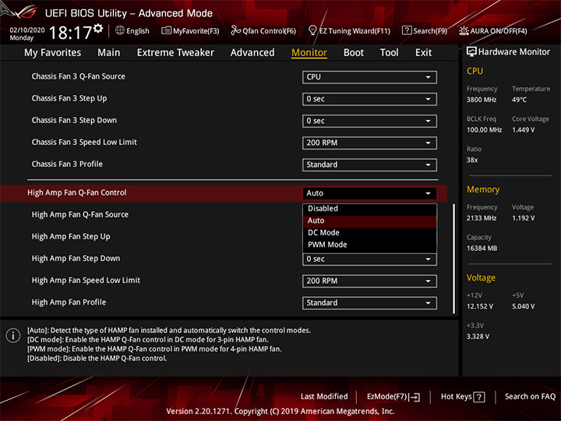The width and height of the screenshot is (561, 421).
Task: Click the +12V 12.152 V reading
Action: (479, 306)
